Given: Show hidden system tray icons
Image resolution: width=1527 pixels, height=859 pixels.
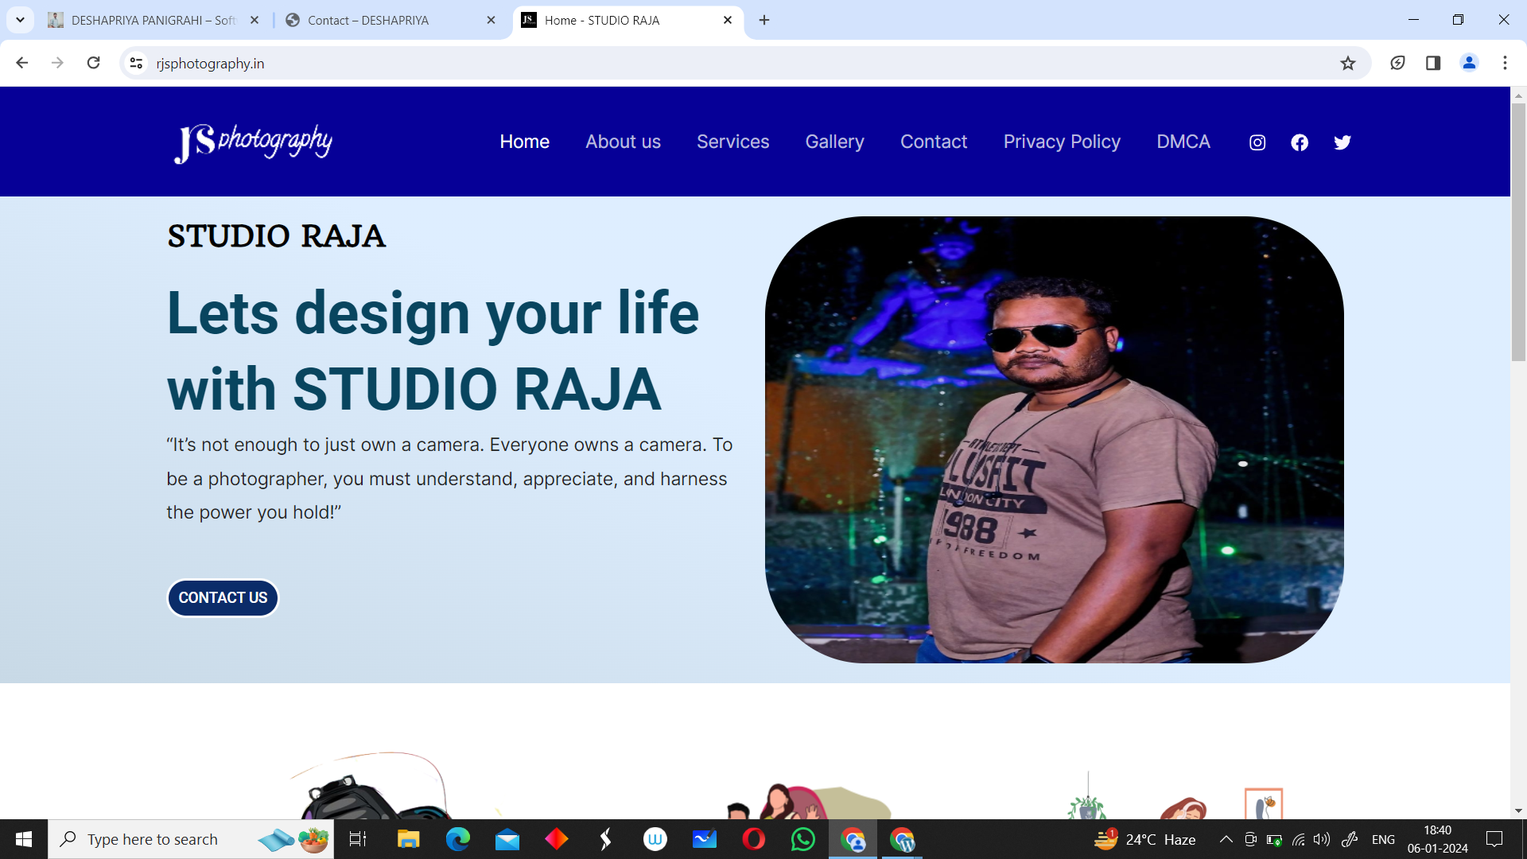Looking at the screenshot, I should point(1226,839).
